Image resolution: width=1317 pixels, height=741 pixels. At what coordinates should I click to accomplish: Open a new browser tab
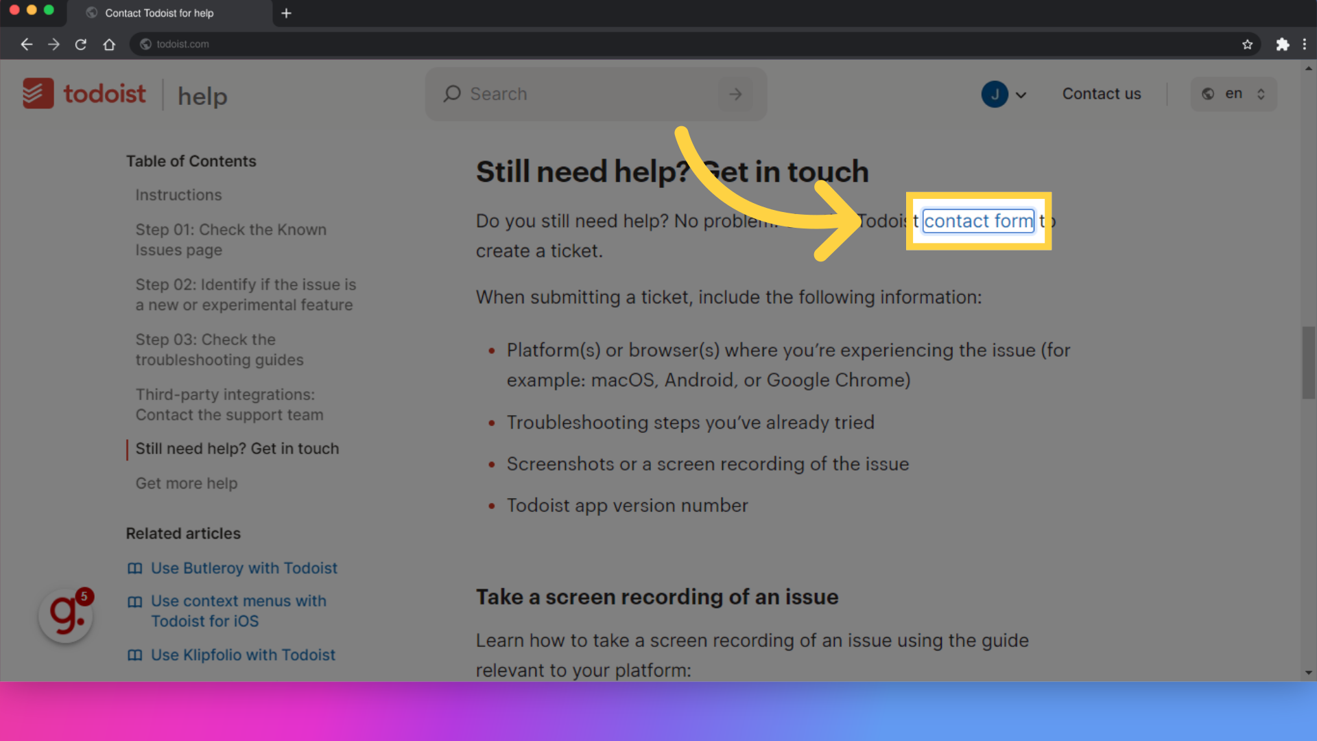(x=286, y=13)
